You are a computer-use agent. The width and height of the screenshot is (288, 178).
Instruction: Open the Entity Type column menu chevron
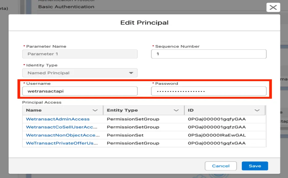point(176,110)
